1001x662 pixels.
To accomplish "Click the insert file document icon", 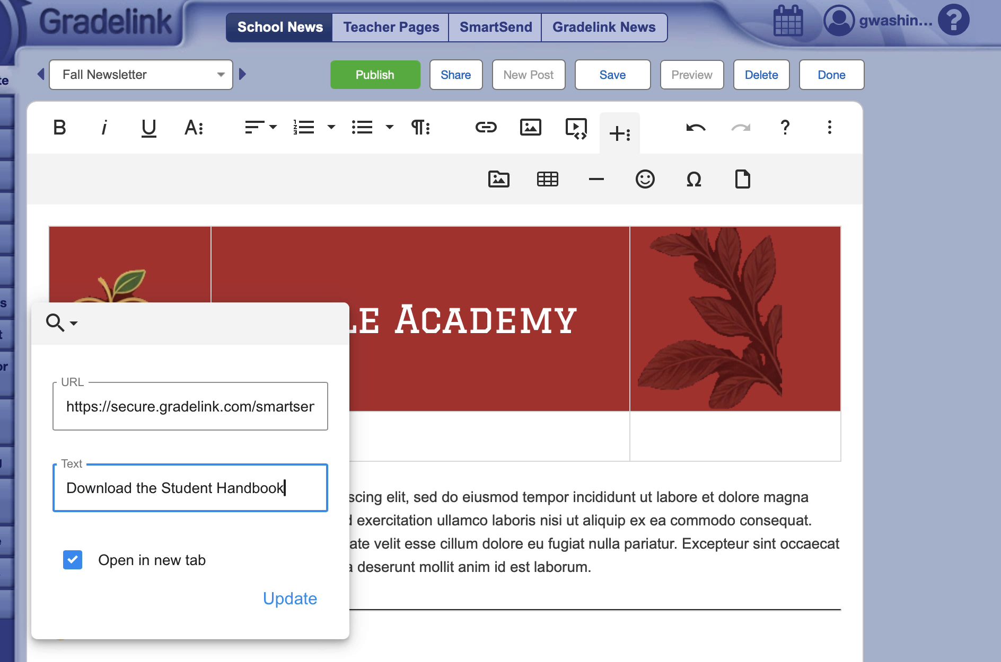I will coord(743,179).
